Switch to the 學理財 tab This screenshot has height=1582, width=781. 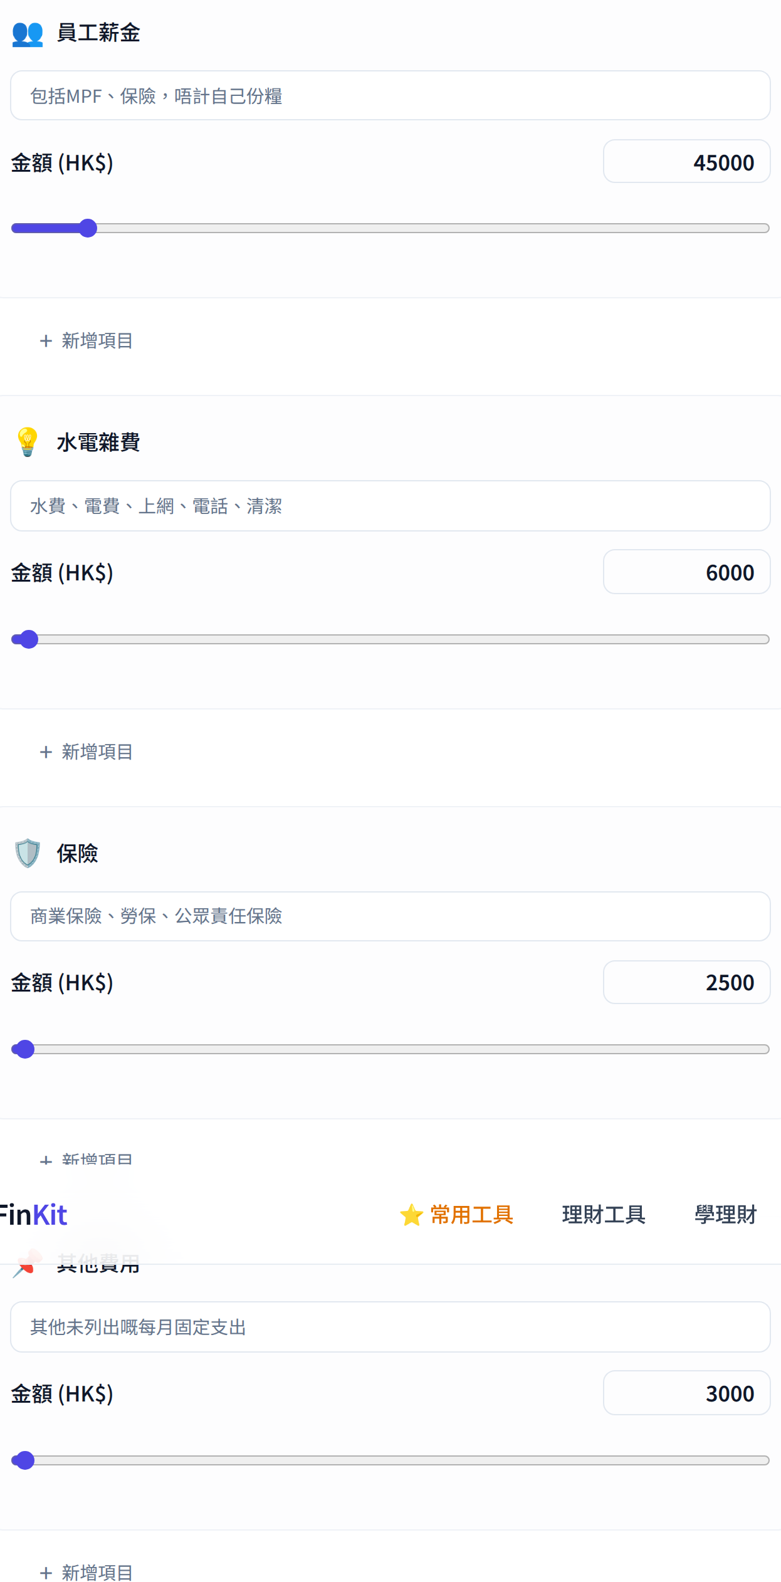tap(726, 1215)
